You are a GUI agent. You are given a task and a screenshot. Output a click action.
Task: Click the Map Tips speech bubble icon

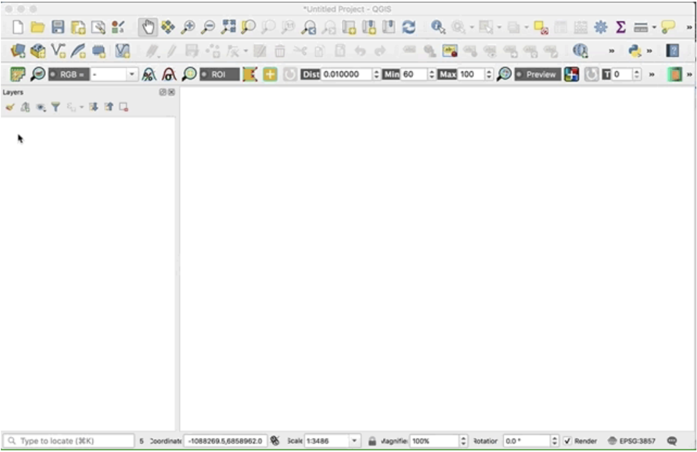coord(668,27)
